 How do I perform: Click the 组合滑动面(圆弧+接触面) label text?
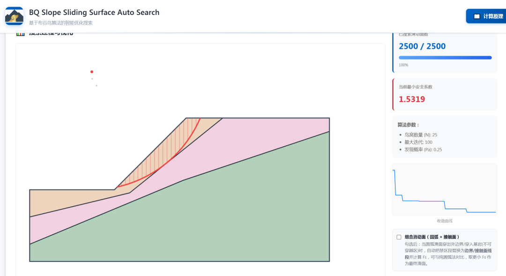pyautogui.click(x=432, y=237)
